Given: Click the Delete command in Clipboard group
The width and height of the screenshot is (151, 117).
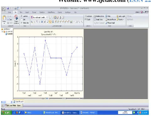Looking at the screenshot, I should (10, 23).
